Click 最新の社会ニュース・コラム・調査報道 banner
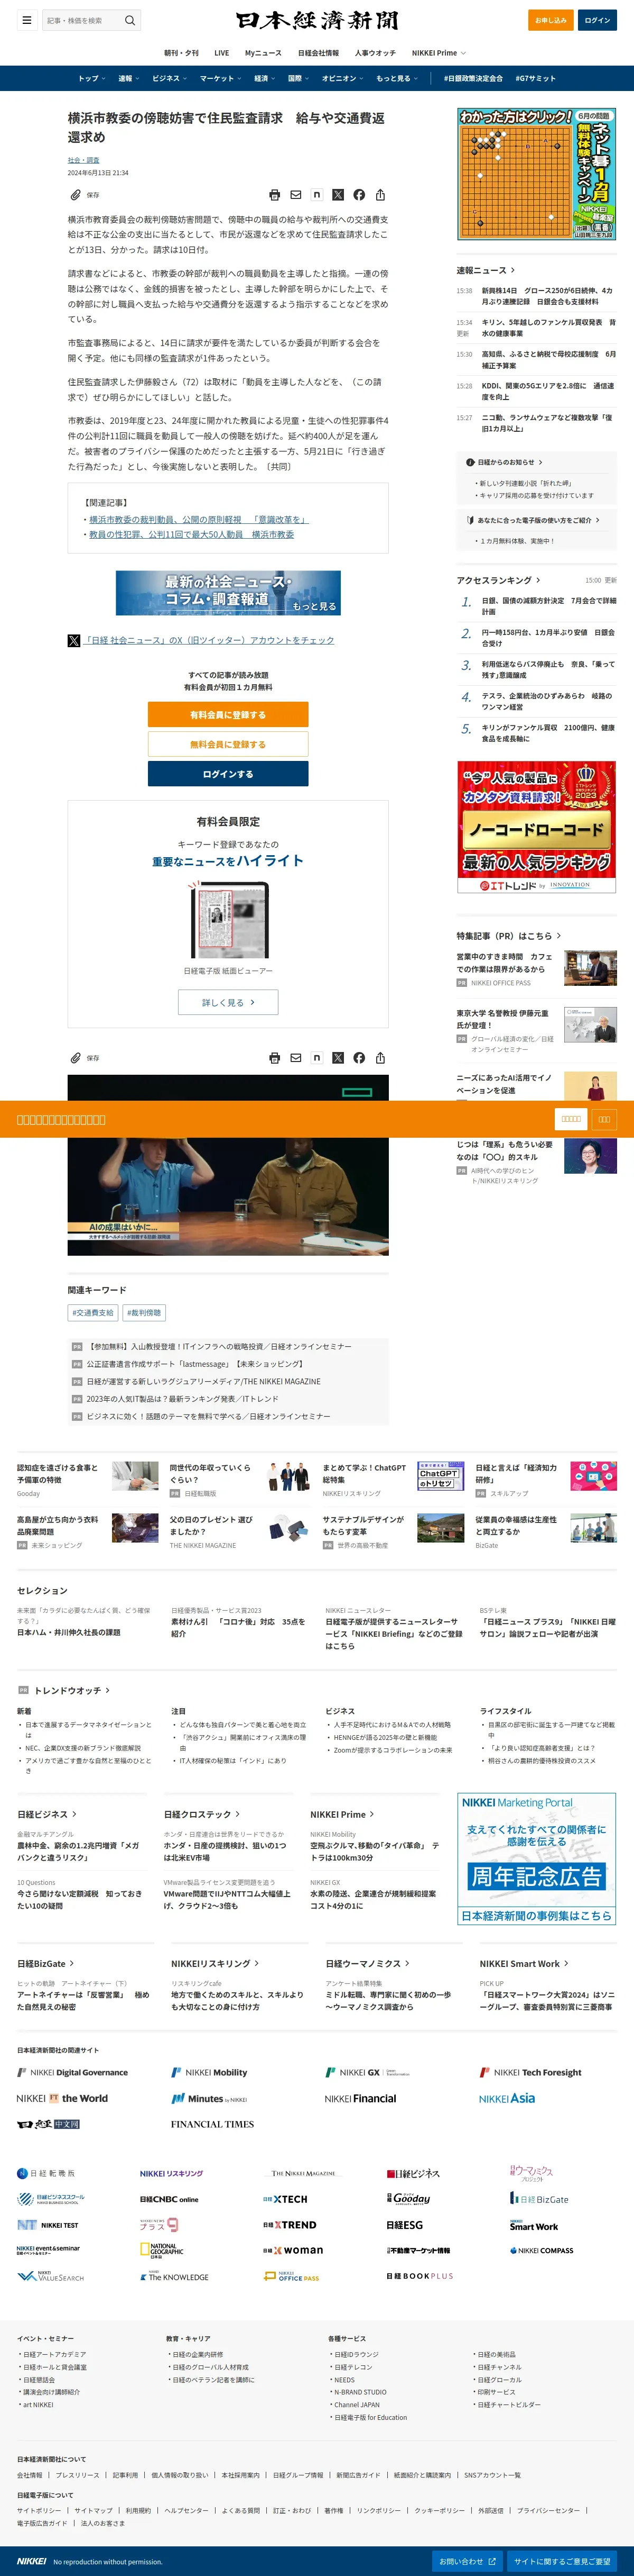The width and height of the screenshot is (634, 2576). pyautogui.click(x=228, y=592)
